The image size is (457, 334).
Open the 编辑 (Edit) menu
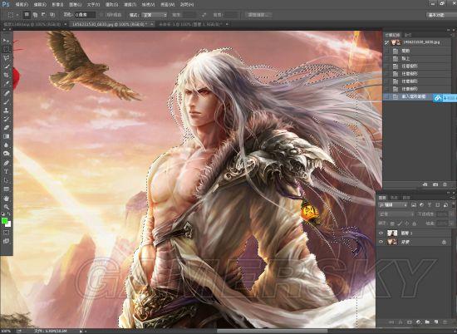pos(40,5)
